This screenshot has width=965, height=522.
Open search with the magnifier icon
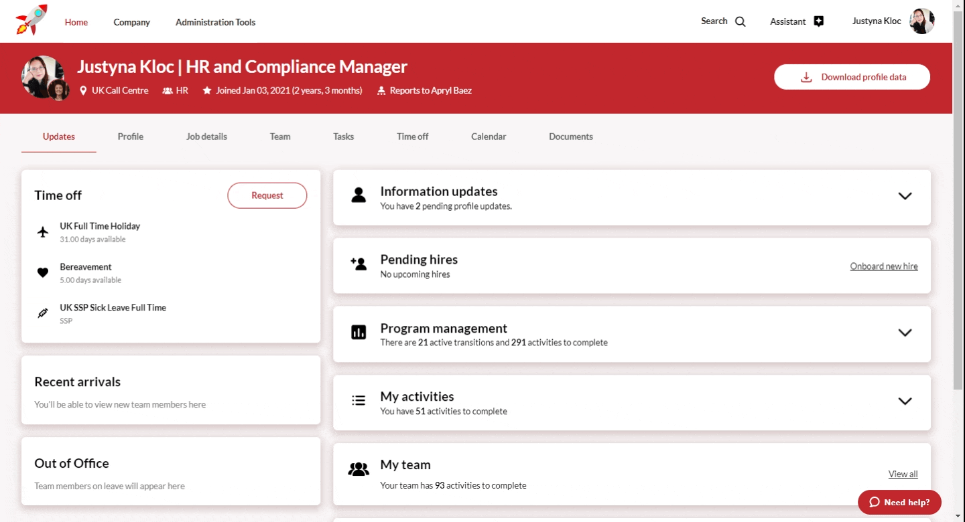(x=740, y=21)
